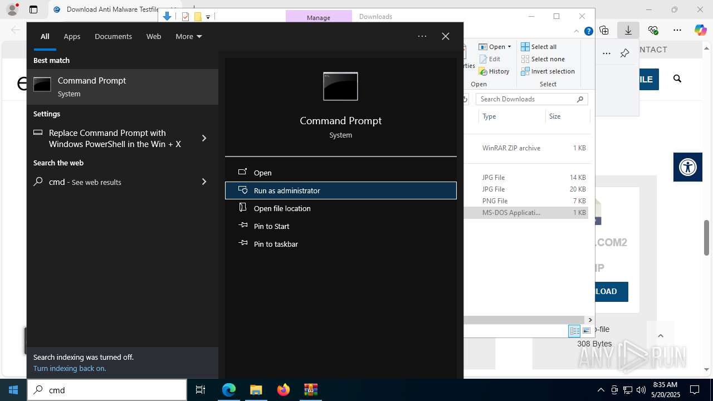Open the website accessibility tools icon
The height and width of the screenshot is (401, 713).
tap(688, 167)
